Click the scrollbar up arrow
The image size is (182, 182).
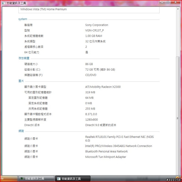click(x=178, y=9)
